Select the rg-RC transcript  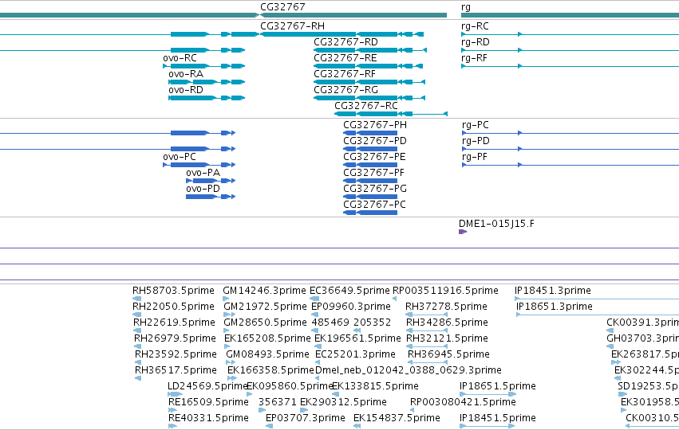pos(570,34)
